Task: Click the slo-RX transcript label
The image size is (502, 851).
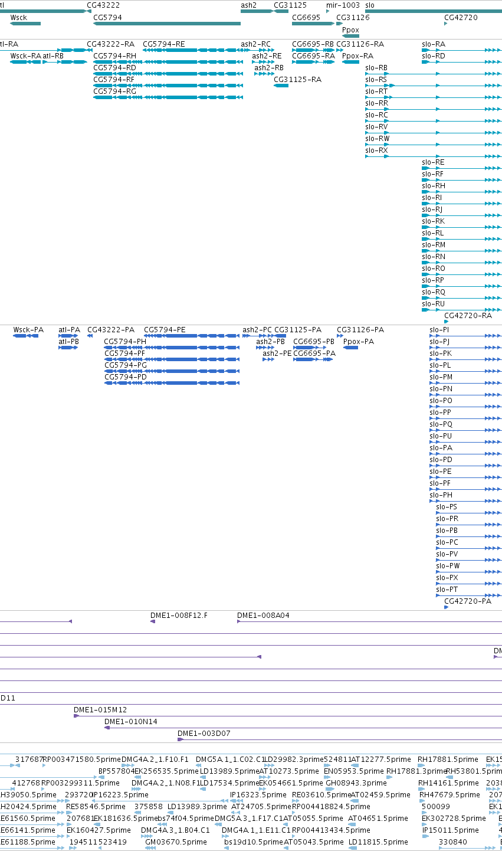Action: [x=376, y=150]
